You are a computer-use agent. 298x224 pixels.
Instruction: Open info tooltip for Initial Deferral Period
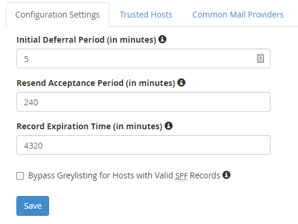(x=162, y=39)
